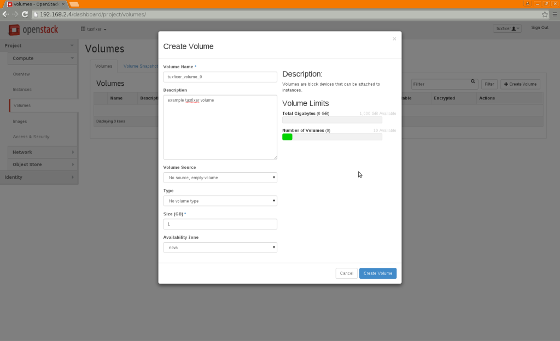
Task: Open a new browser tab
Action: coord(74,4)
